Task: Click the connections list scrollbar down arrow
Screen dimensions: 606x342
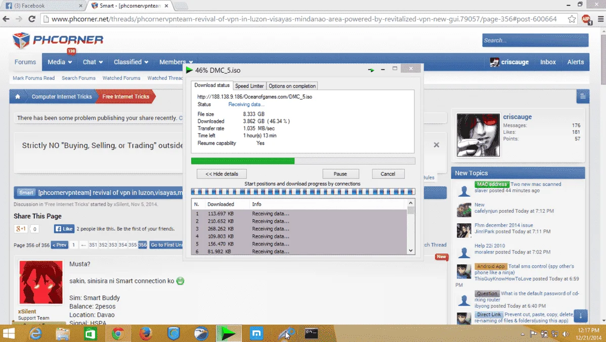Action: (410, 251)
